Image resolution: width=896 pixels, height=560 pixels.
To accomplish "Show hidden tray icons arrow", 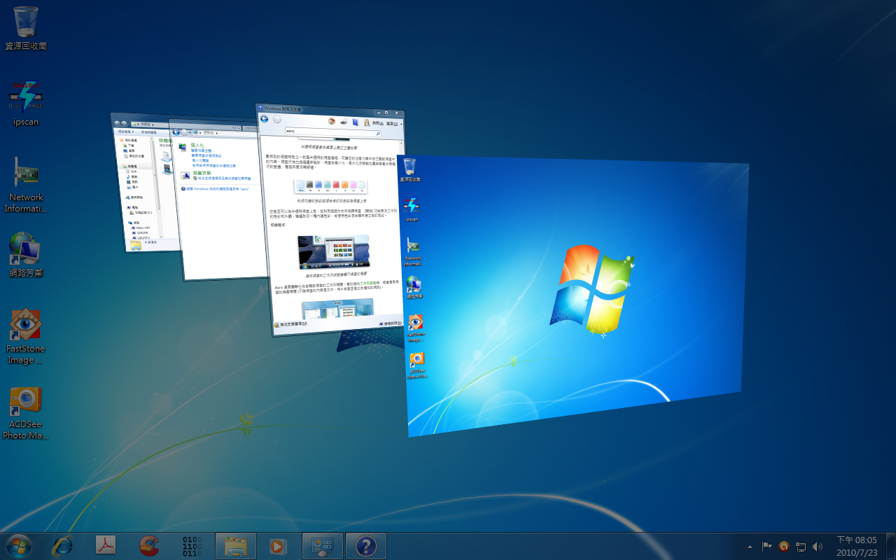I will pos(750,546).
